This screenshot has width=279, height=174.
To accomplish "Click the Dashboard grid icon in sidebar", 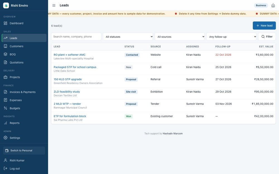I will [x=6, y=23].
